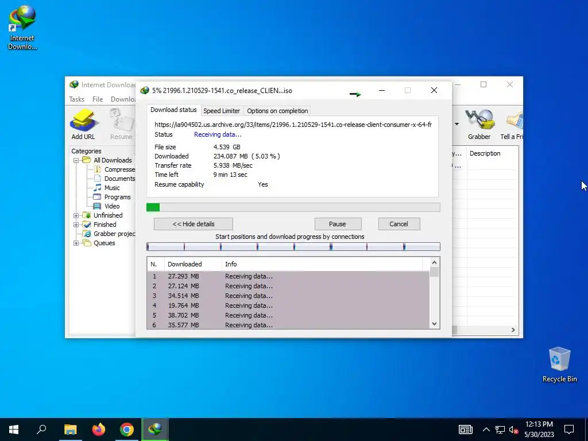Click Internet Download Manager taskbar icon

(x=155, y=430)
